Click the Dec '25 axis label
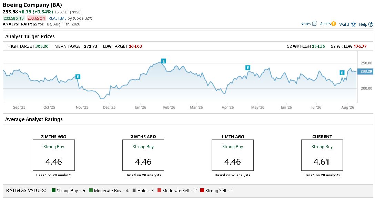The width and height of the screenshot is (375, 200). [109, 107]
